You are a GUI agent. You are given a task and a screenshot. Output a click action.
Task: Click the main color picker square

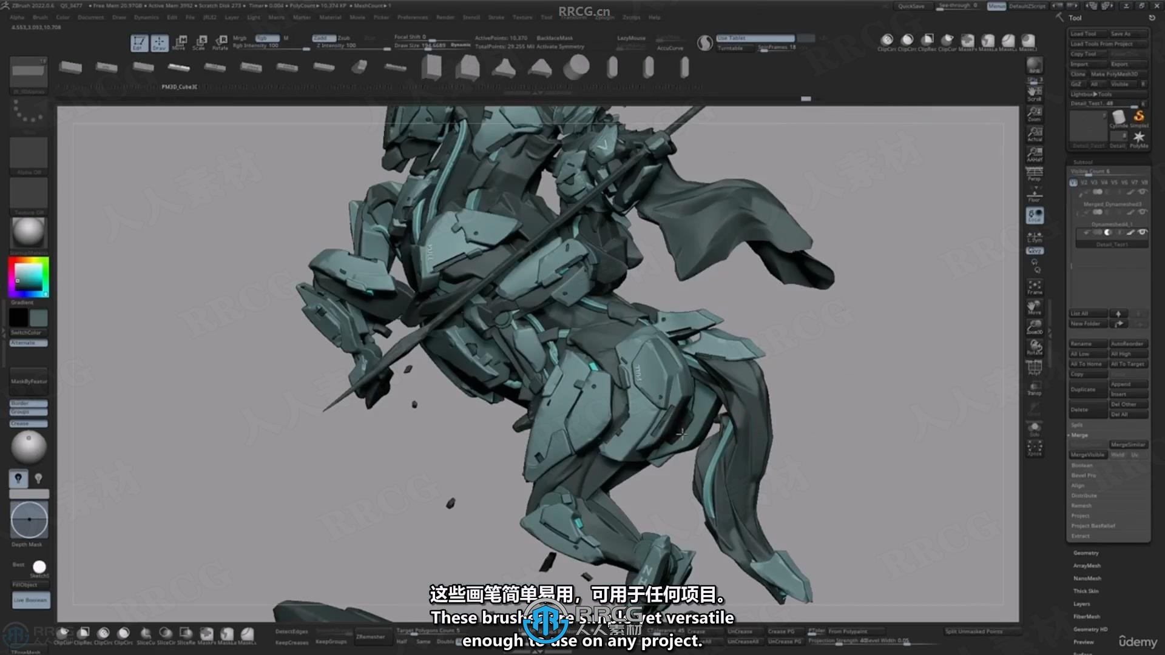(29, 277)
